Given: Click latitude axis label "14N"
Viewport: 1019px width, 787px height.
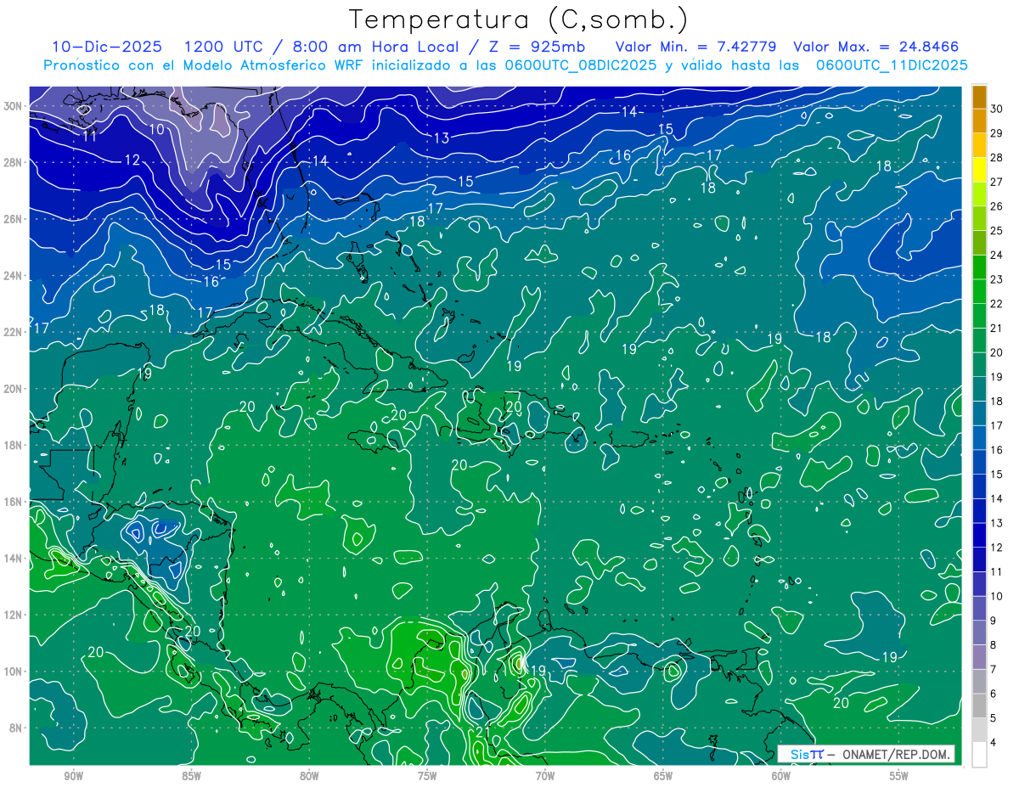Looking at the screenshot, I should tap(14, 559).
